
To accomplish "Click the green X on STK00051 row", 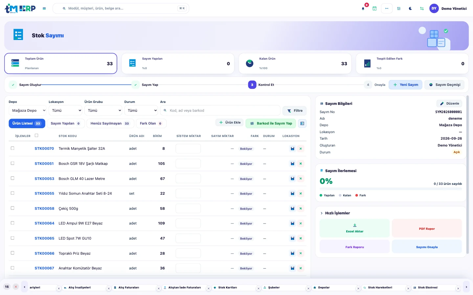I will 301,164.
